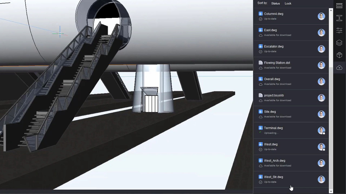
Task: Open the steel profiles I-beam panel
Action: click(x=339, y=18)
